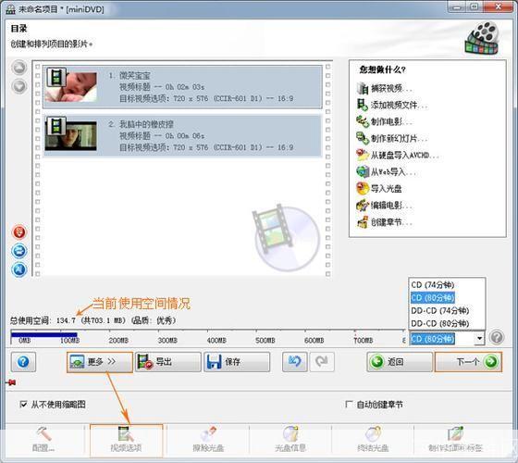Viewport: 518px width, 463px height.
Task: Click the 700MB mark on the capacity scale
Action: coord(364,340)
